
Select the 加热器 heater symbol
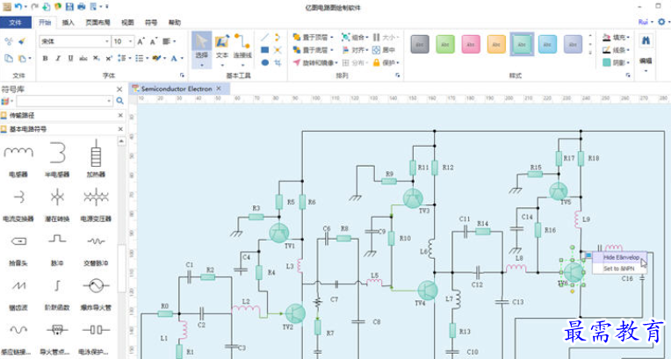[x=96, y=159]
